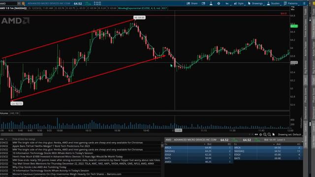Open the Dashboard sidebar tab
The height and width of the screenshot is (177, 315).
point(306,113)
